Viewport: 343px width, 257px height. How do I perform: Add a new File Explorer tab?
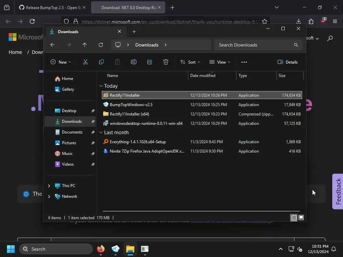[134, 32]
